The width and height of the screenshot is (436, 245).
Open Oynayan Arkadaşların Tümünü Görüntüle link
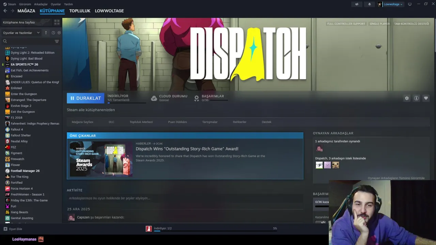[x=396, y=178]
